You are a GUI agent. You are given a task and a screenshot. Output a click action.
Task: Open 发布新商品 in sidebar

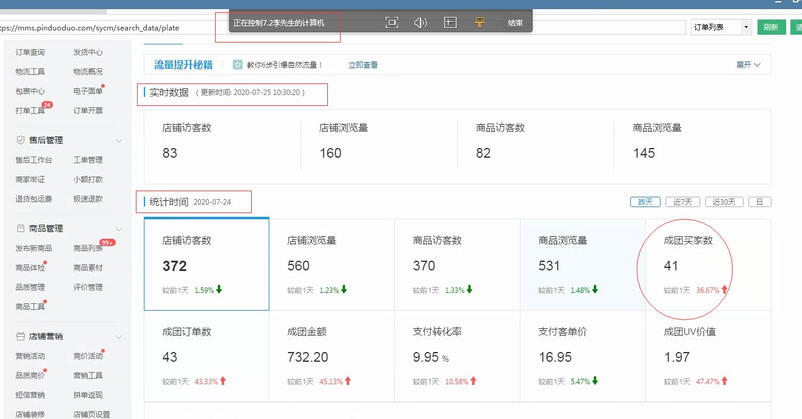click(x=34, y=248)
